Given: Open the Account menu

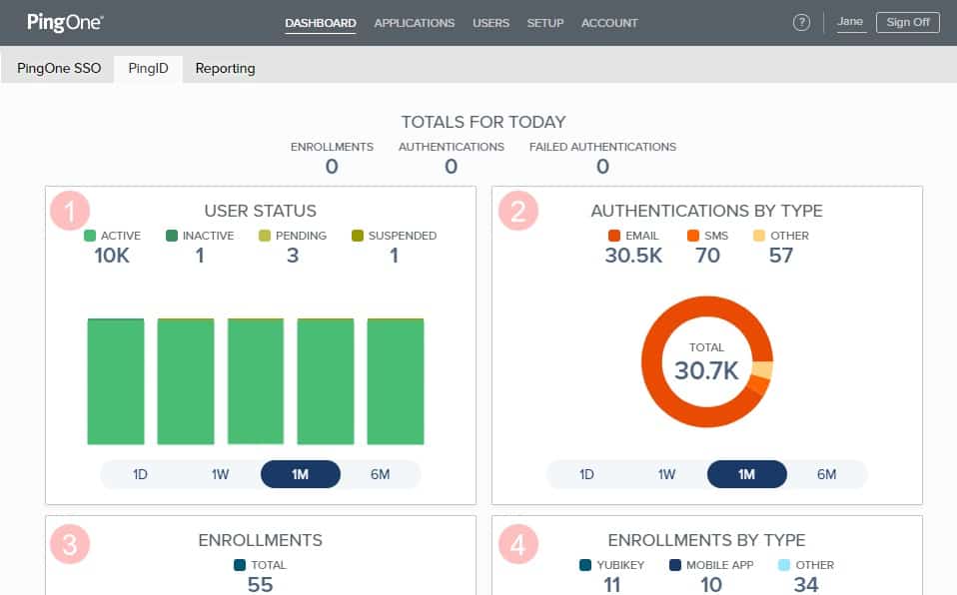Looking at the screenshot, I should pyautogui.click(x=609, y=23).
